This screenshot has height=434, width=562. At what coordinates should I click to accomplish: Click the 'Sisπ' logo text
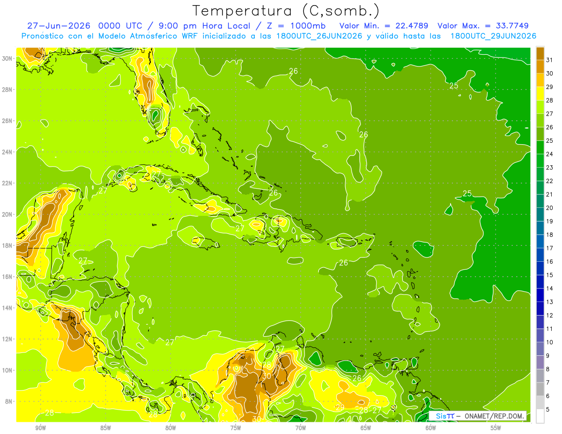pyautogui.click(x=444, y=416)
